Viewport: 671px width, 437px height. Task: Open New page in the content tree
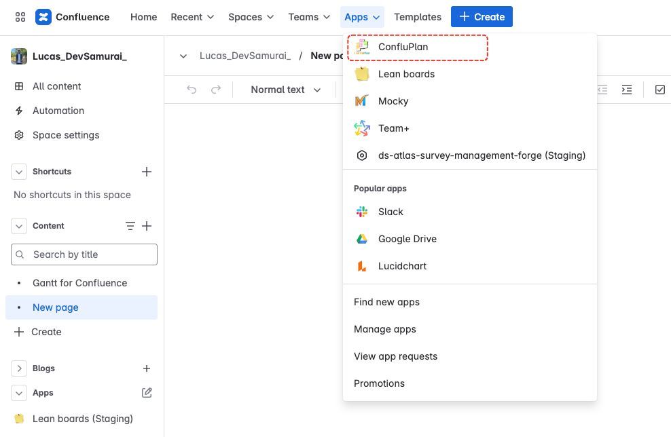tap(81, 307)
